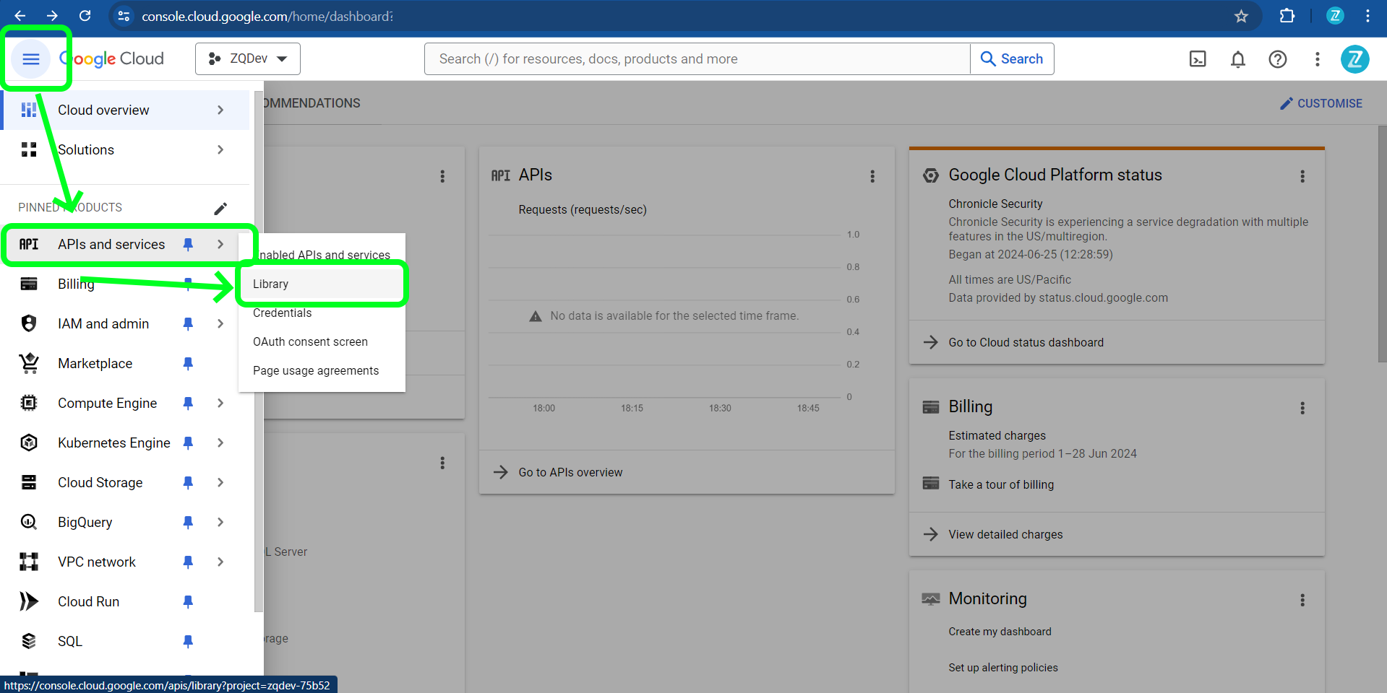Unpin APIs and services
This screenshot has width=1387, height=693.
tap(188, 244)
